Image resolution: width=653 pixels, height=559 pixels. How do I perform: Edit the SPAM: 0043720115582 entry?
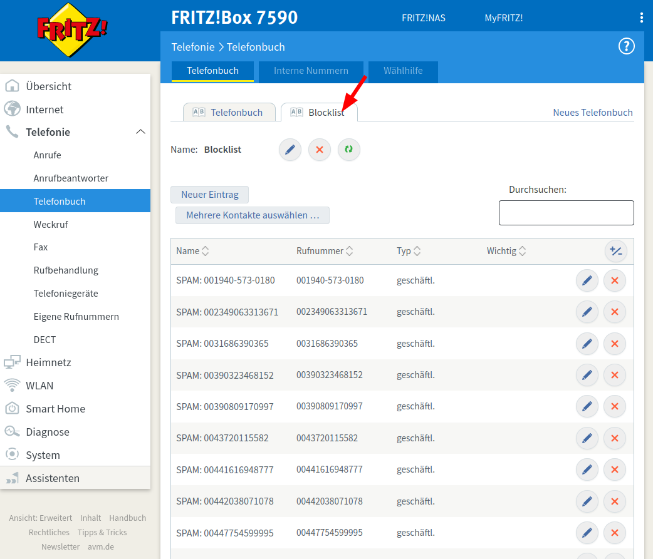[x=587, y=438]
